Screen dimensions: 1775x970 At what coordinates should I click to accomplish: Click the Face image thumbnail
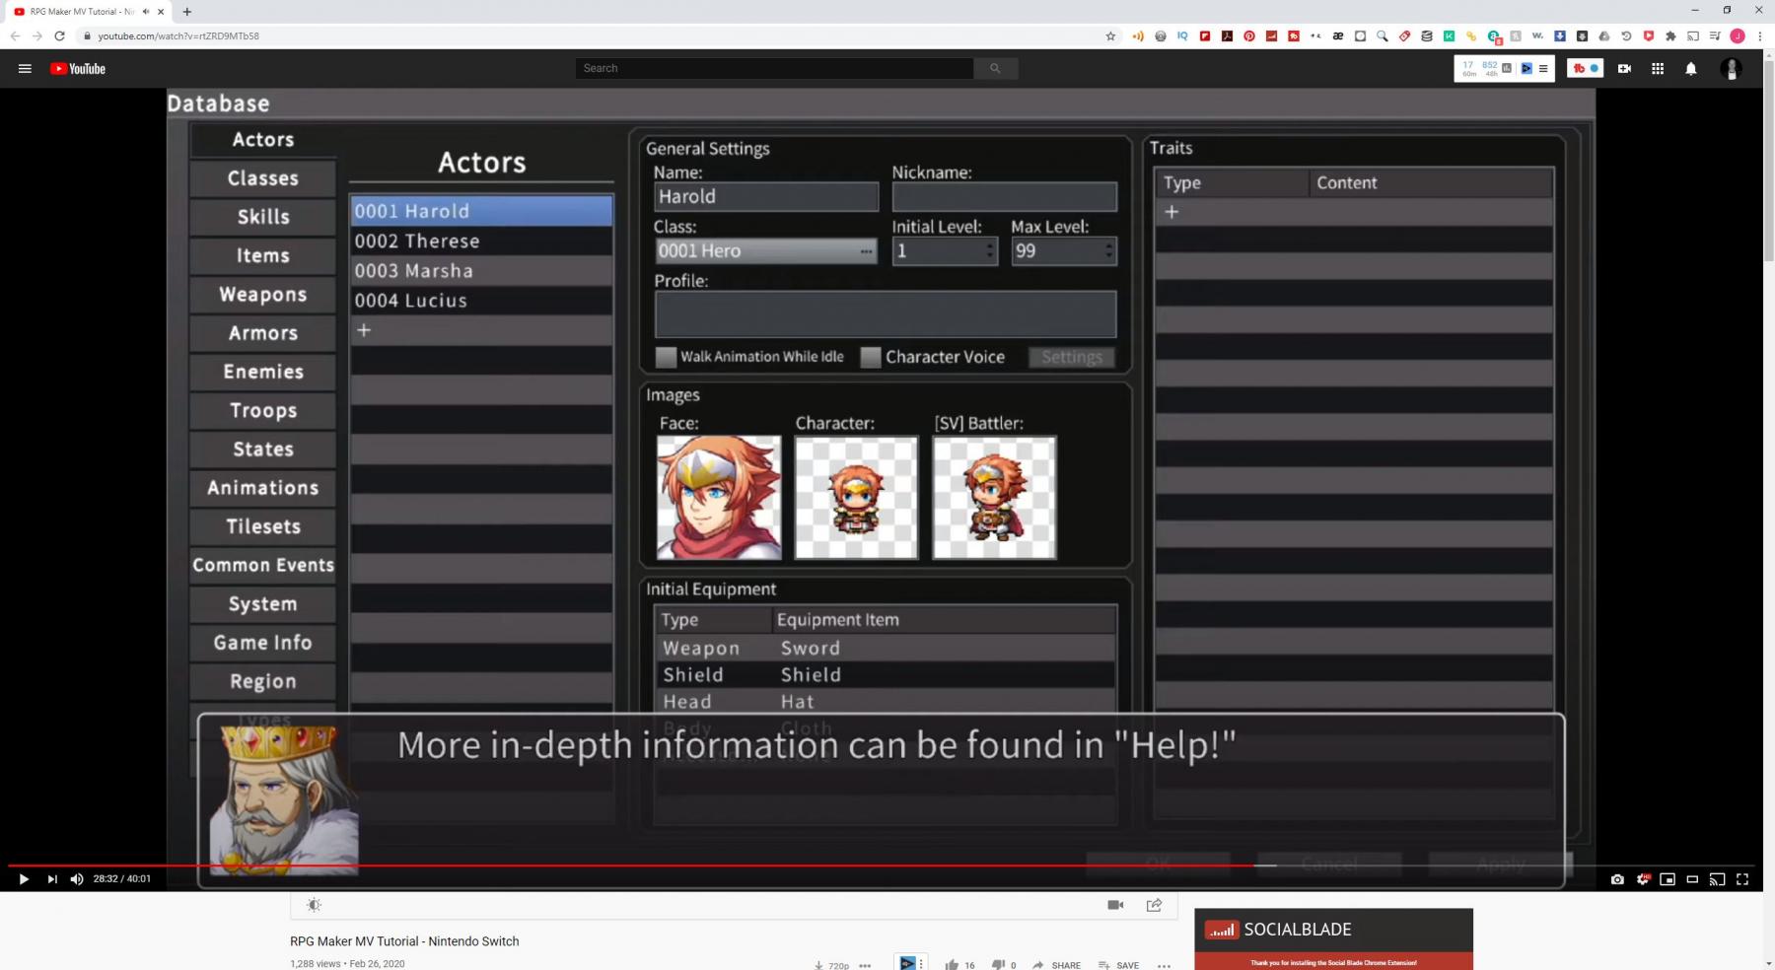click(x=719, y=498)
